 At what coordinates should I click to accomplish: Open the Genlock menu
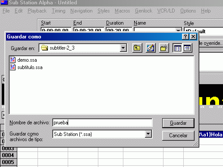144,11
